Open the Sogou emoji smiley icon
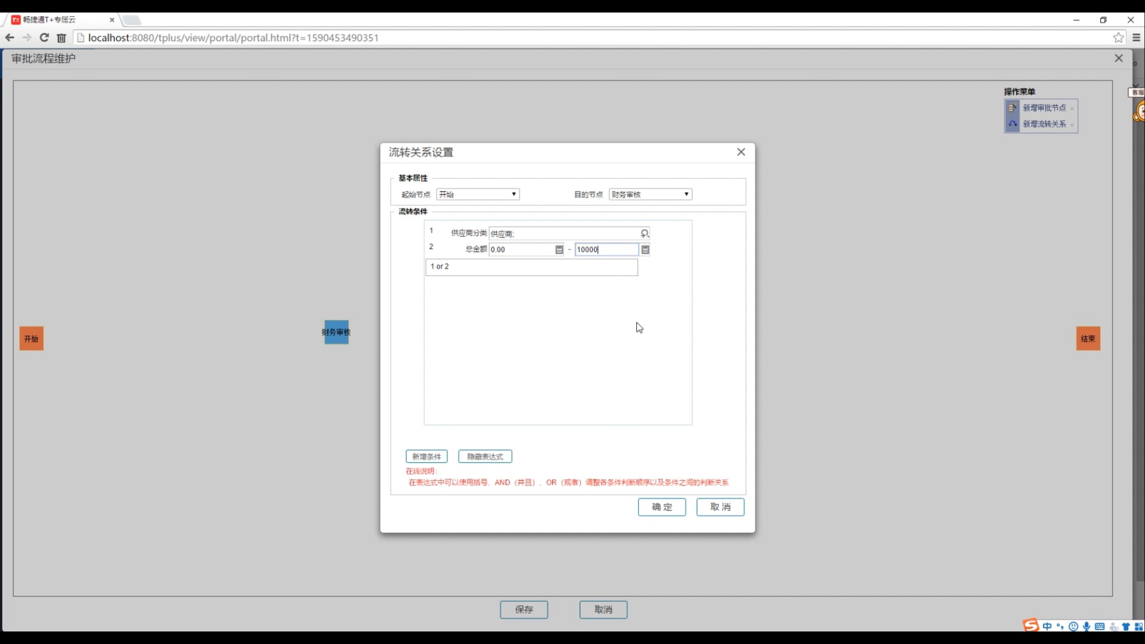This screenshot has height=644, width=1145. (x=1073, y=626)
